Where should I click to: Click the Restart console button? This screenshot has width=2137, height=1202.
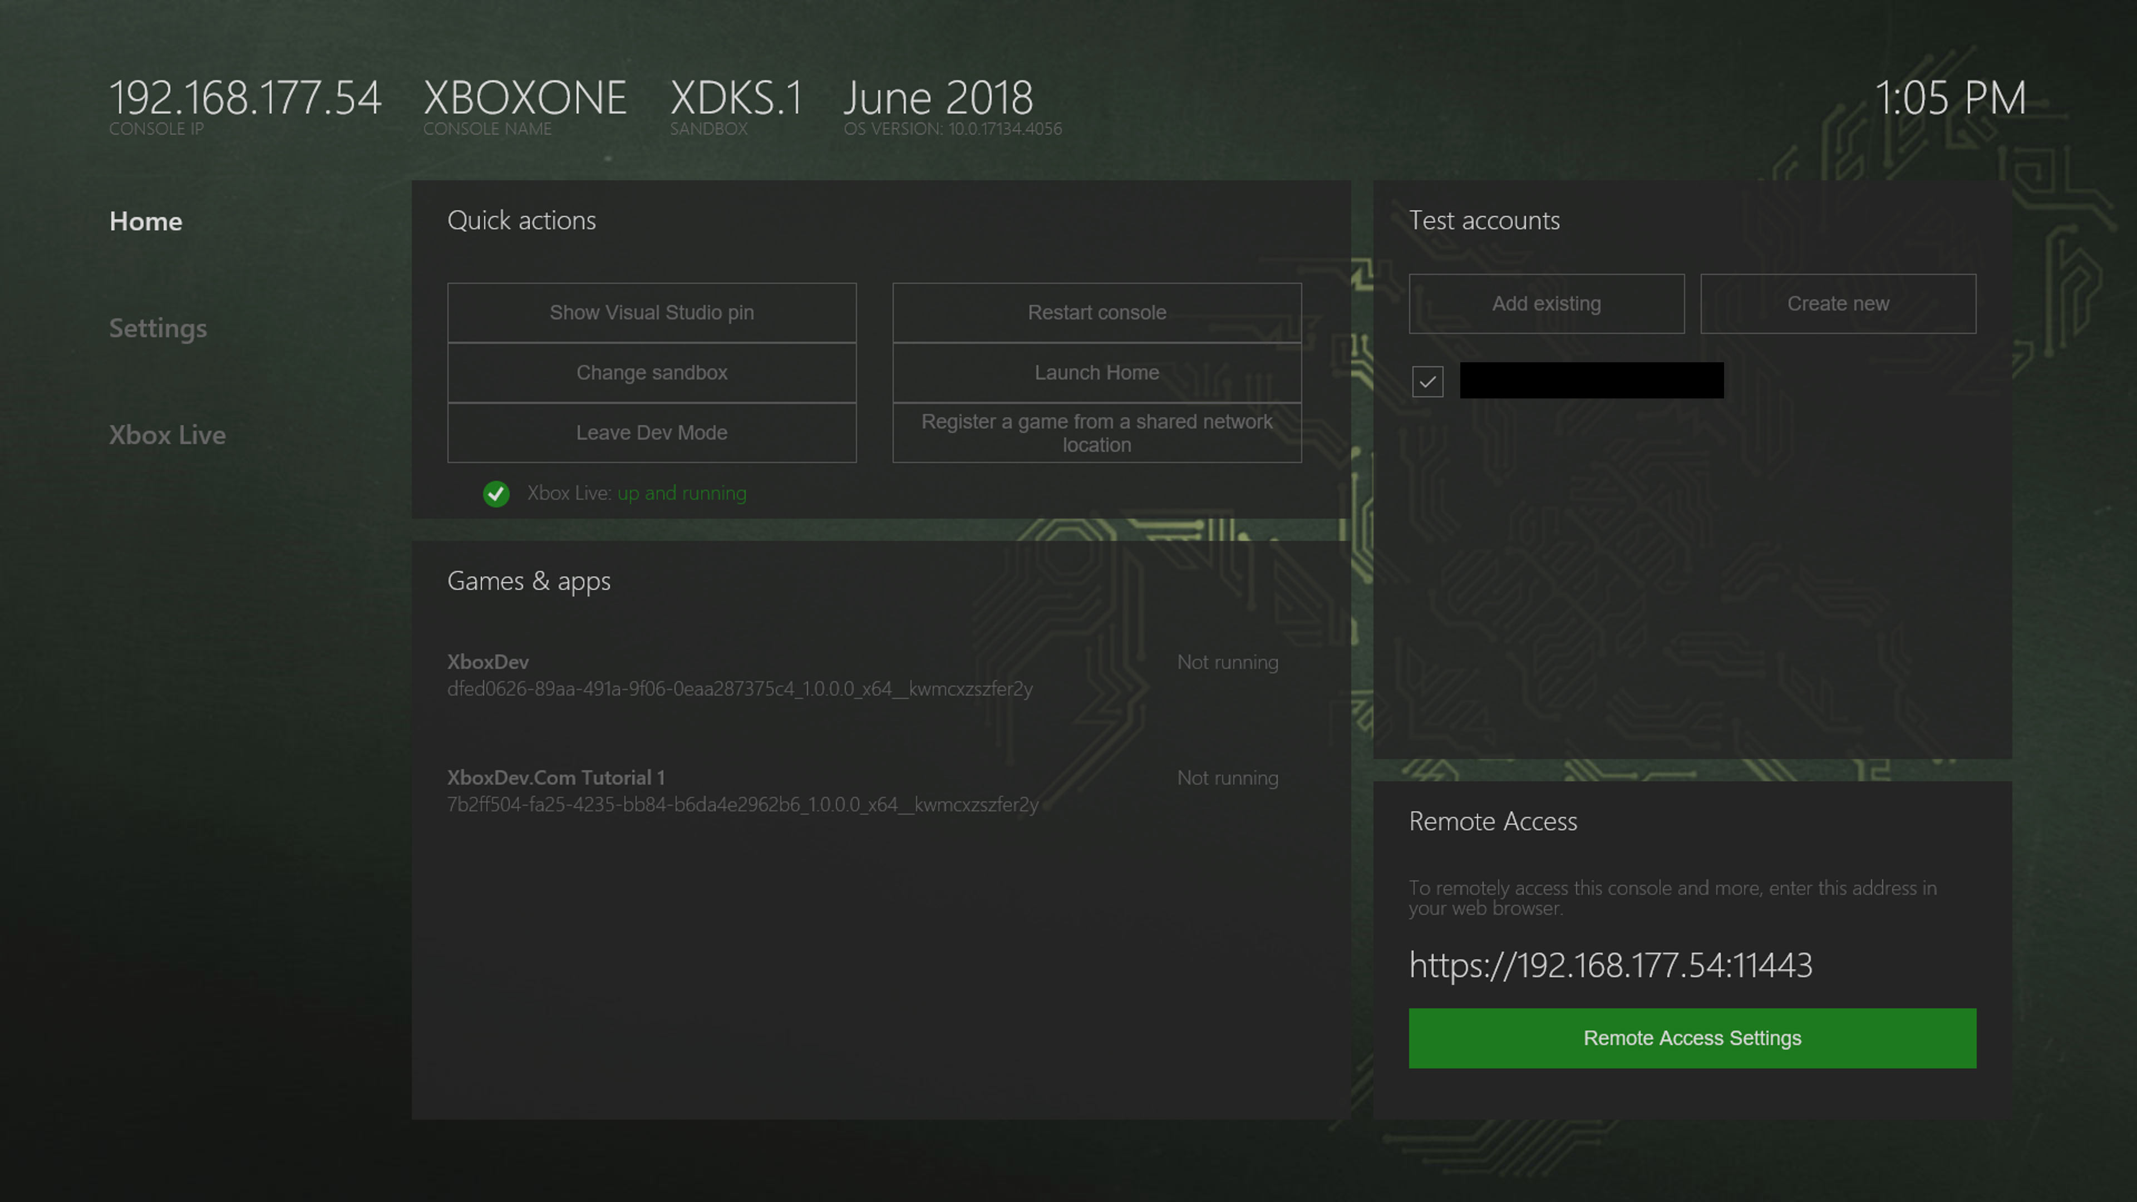[x=1096, y=312]
